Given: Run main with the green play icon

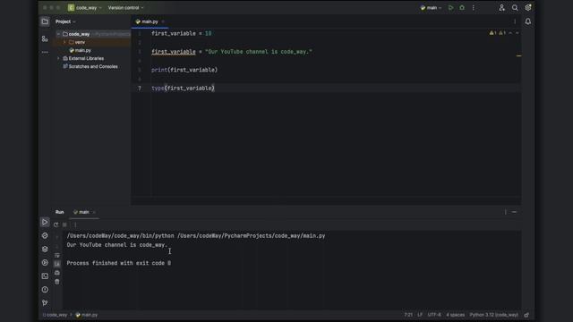Looking at the screenshot, I should click(x=451, y=8).
